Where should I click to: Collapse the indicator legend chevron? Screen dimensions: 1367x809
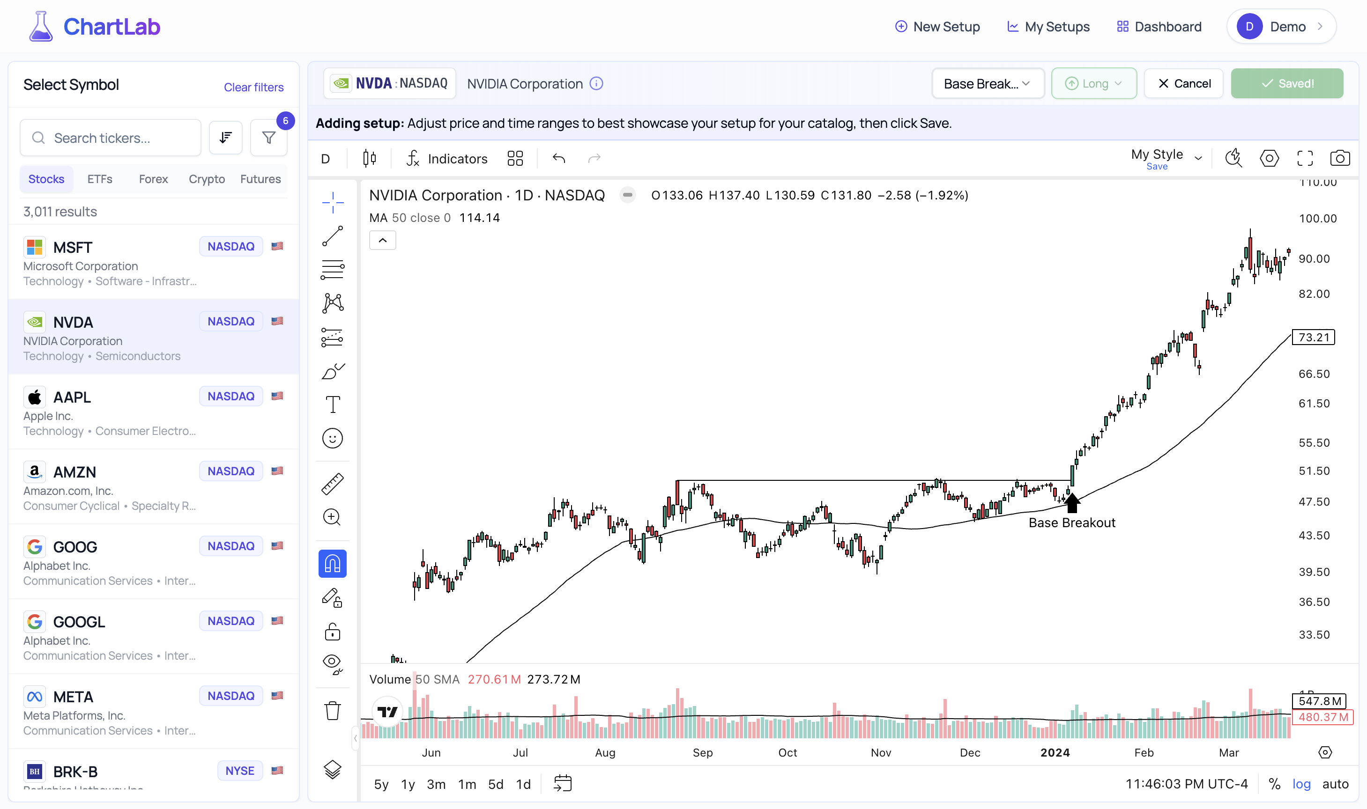(382, 240)
